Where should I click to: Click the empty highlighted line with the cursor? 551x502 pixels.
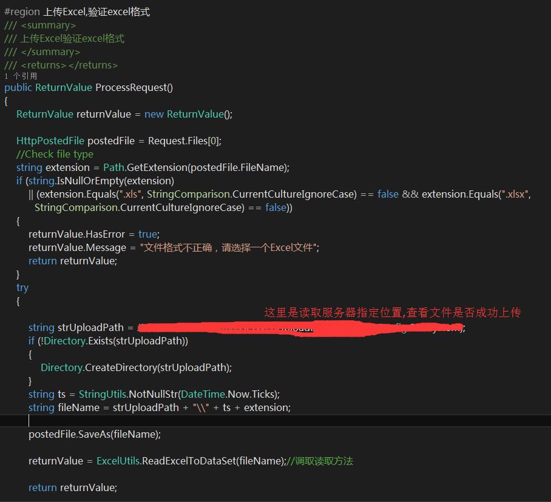coord(275,421)
